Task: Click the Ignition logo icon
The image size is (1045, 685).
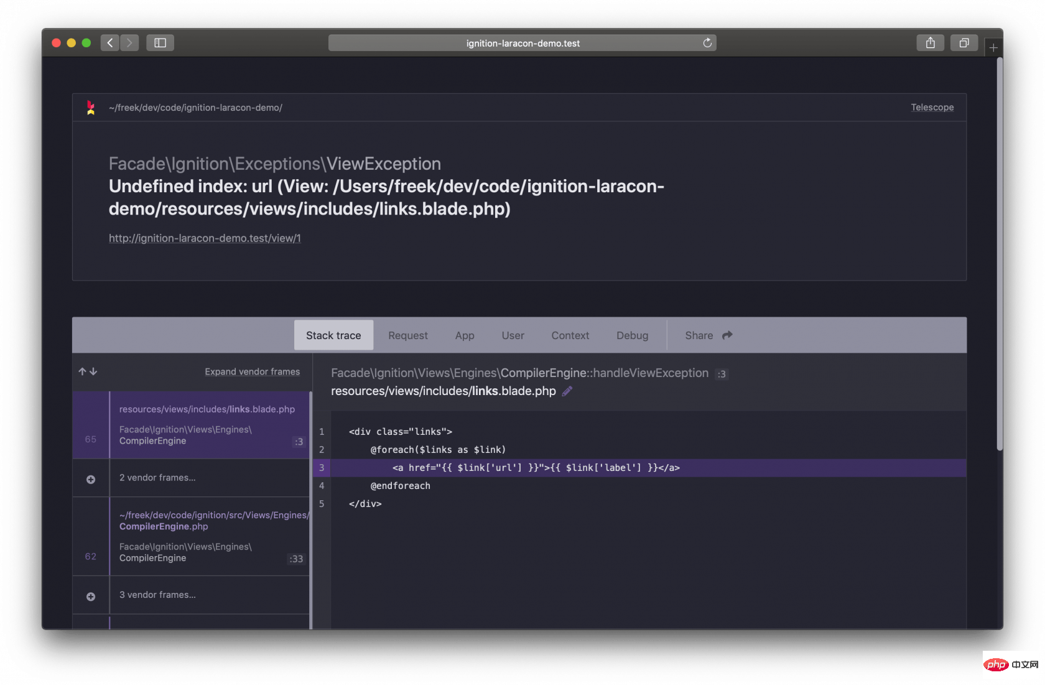Action: (91, 108)
